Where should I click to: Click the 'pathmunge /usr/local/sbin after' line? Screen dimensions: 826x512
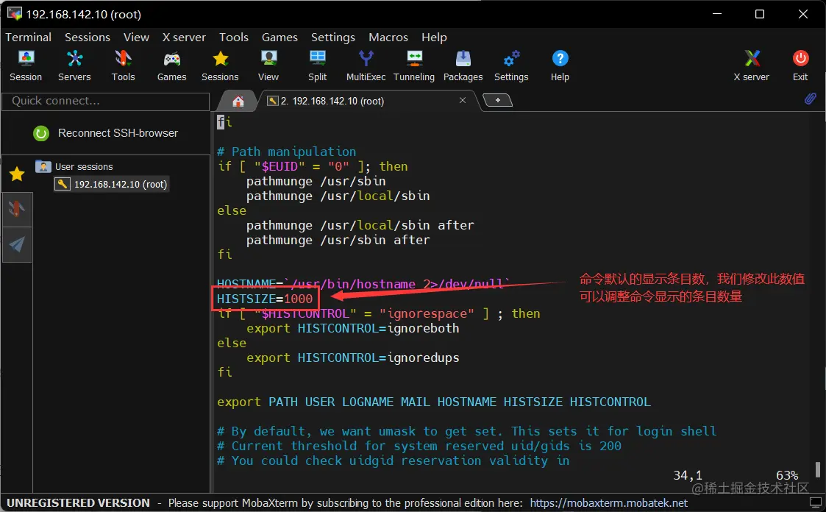click(360, 225)
